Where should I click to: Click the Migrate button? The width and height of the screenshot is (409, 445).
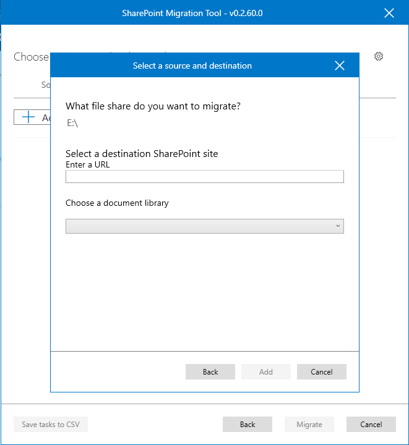[309, 424]
